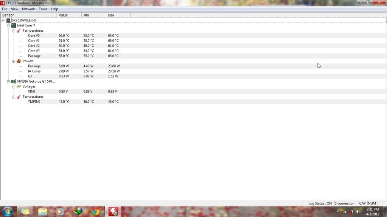Open the Network menu
This screenshot has height=217, width=387.
coord(28,9)
